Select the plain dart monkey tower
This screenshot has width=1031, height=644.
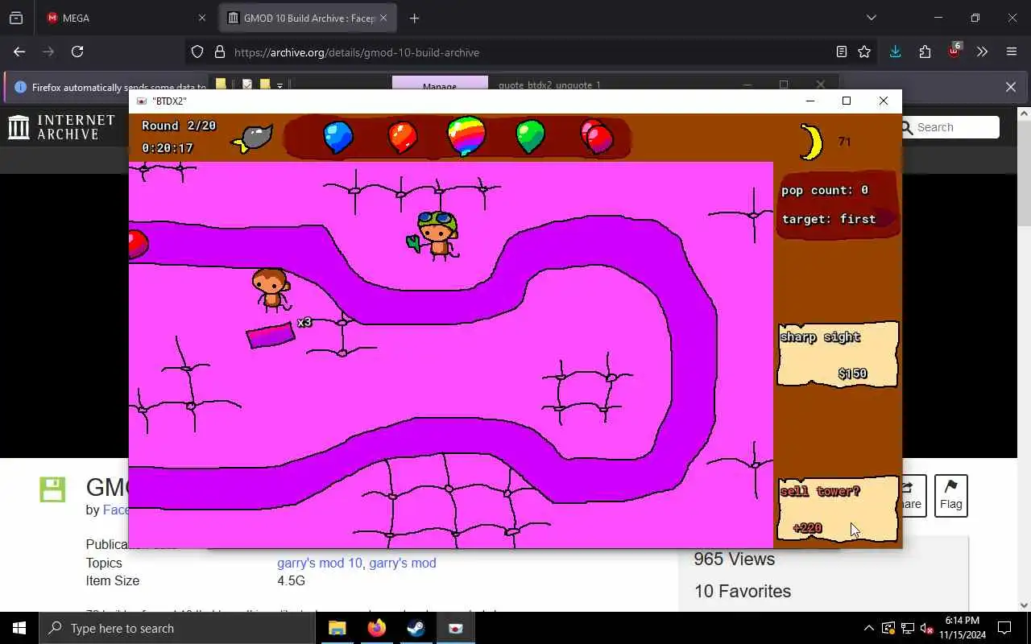[271, 290]
